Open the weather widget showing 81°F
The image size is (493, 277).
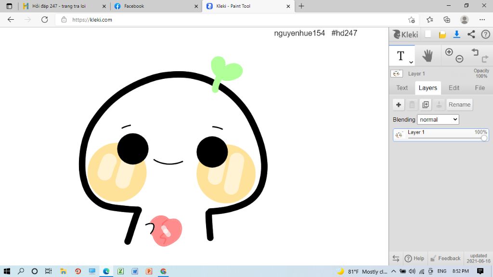362,271
